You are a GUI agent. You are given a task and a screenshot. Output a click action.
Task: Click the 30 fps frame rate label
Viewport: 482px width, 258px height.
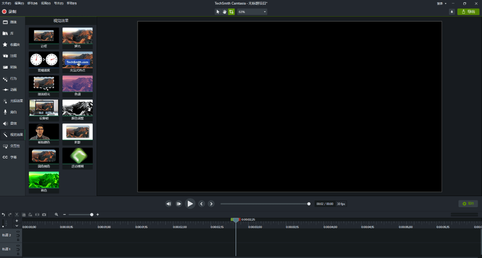[341, 204]
